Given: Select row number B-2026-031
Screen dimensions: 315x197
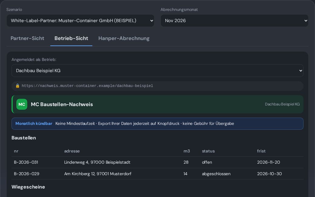Looking at the screenshot, I should coord(26,162).
